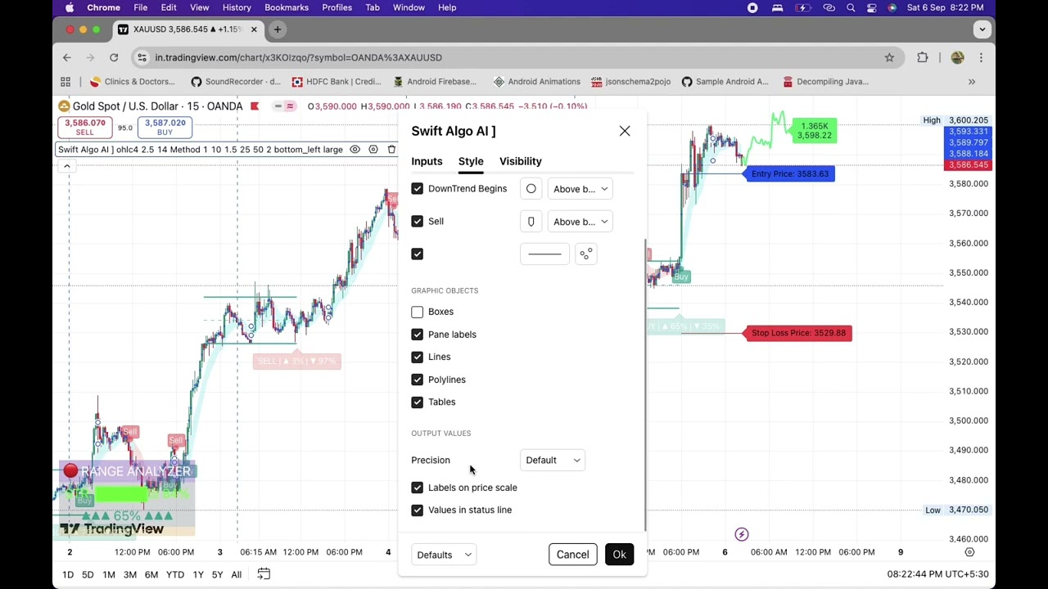Screen dimensions: 1048x589
Task: Open Chrome tab search dropdown arrow
Action: tap(982, 29)
